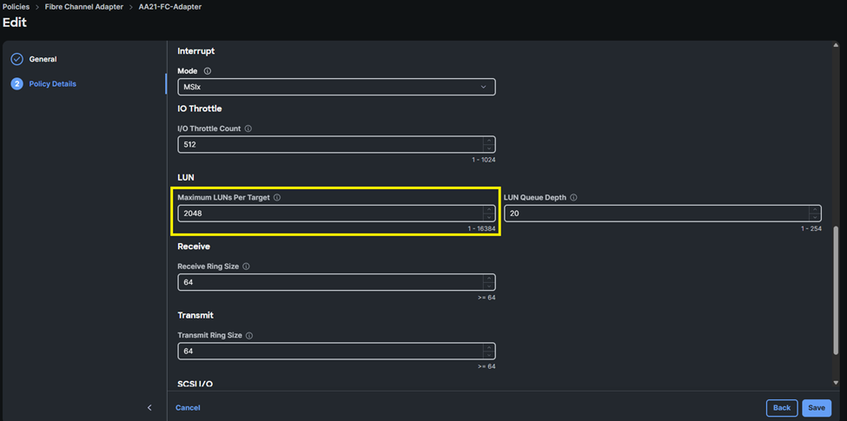Open Fibre Channel Adapter breadcrumb link
Image resolution: width=847 pixels, height=421 pixels.
pyautogui.click(x=86, y=6)
